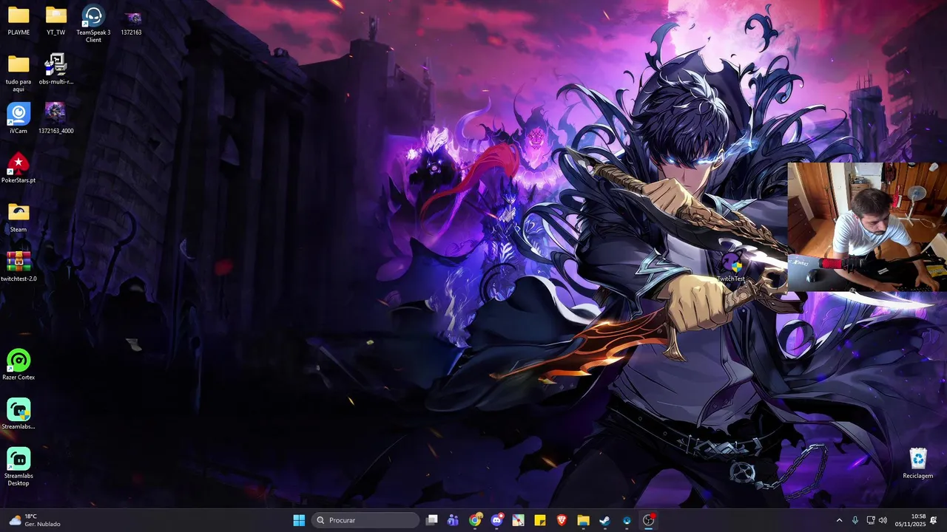Launch obs-multi-r... installer icon
Image resolution: width=947 pixels, height=532 pixels.
pyautogui.click(x=56, y=69)
